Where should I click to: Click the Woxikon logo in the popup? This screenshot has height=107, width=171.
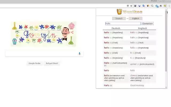pos(129,12)
